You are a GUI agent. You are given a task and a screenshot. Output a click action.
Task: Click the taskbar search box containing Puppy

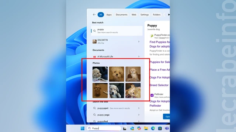click(104, 128)
